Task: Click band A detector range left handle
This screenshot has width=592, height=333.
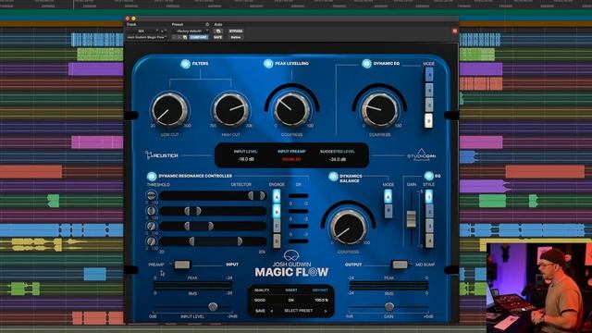Action: coord(251,195)
